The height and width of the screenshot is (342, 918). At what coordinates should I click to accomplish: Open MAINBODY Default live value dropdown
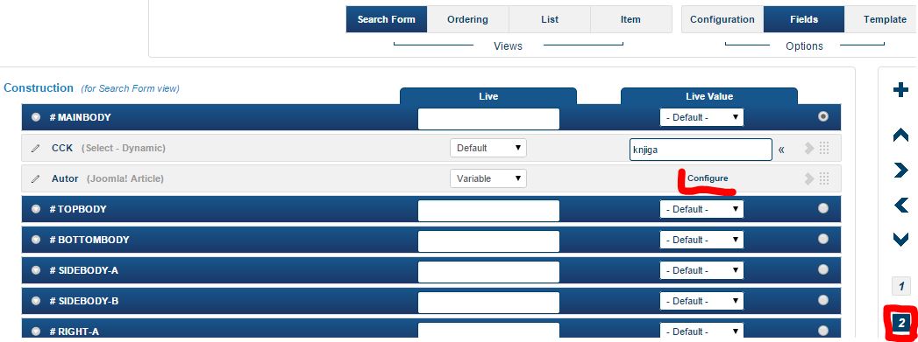(701, 117)
